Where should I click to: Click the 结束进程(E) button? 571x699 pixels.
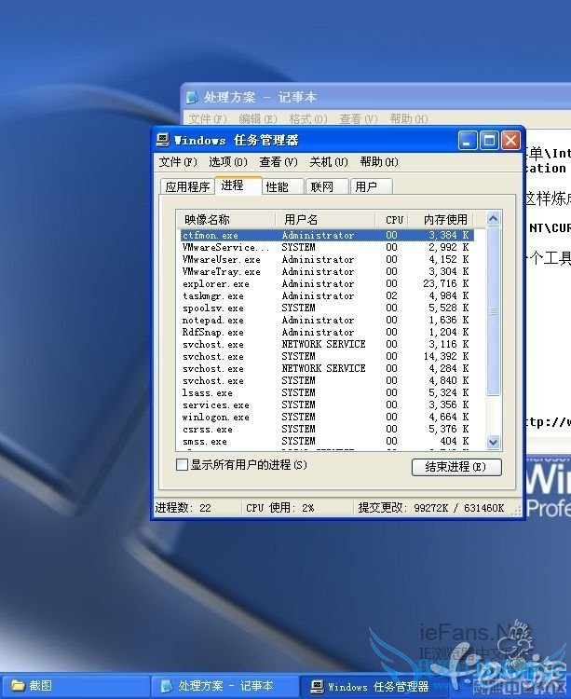click(x=456, y=467)
